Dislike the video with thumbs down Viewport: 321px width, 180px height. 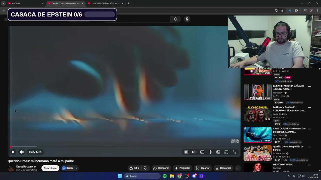coord(145,168)
